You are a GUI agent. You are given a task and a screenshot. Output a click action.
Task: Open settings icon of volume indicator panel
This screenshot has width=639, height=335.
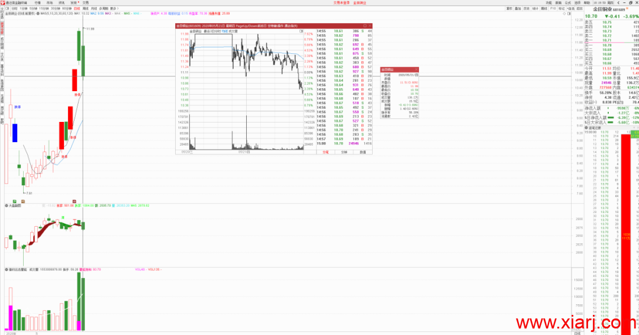(x=7, y=269)
